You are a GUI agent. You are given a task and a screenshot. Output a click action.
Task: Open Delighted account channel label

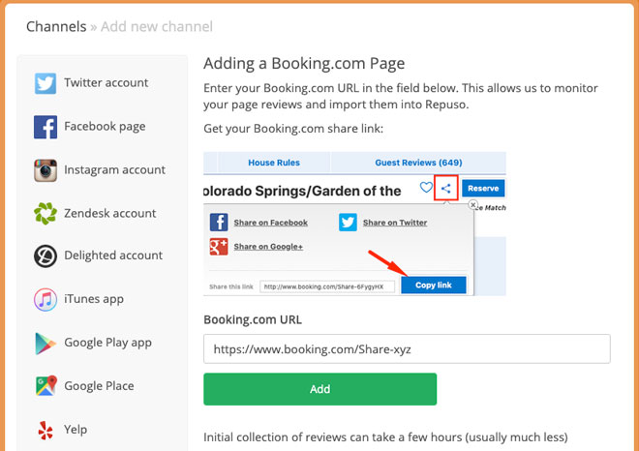[113, 256]
